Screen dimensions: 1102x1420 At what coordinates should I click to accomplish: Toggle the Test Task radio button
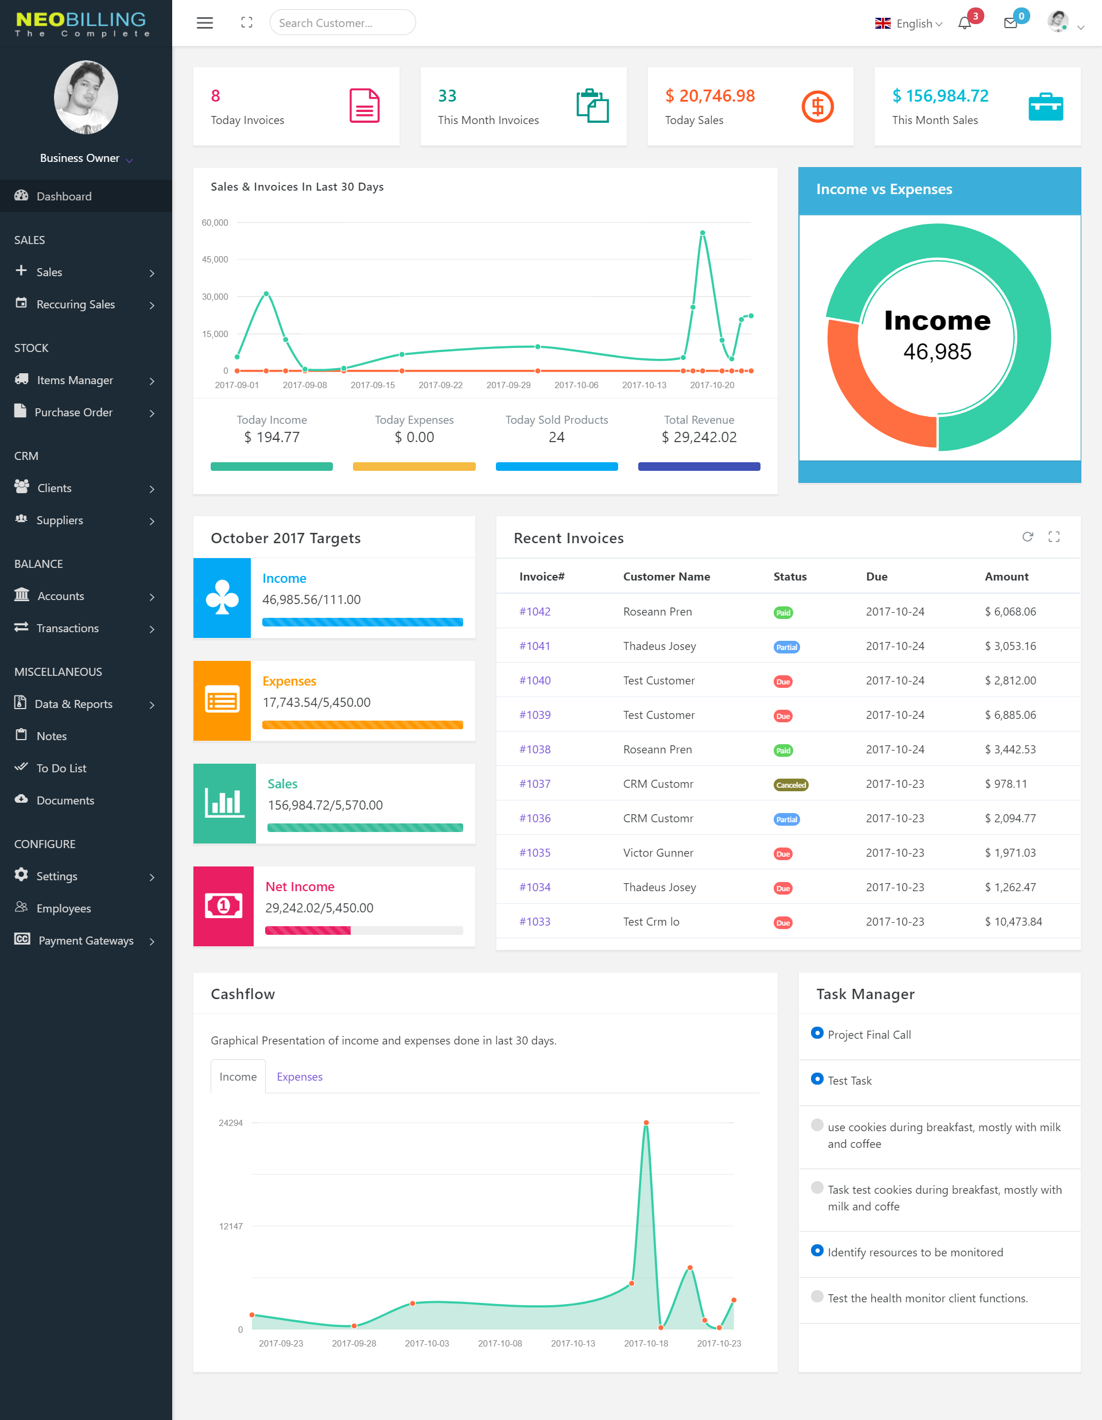[817, 1079]
